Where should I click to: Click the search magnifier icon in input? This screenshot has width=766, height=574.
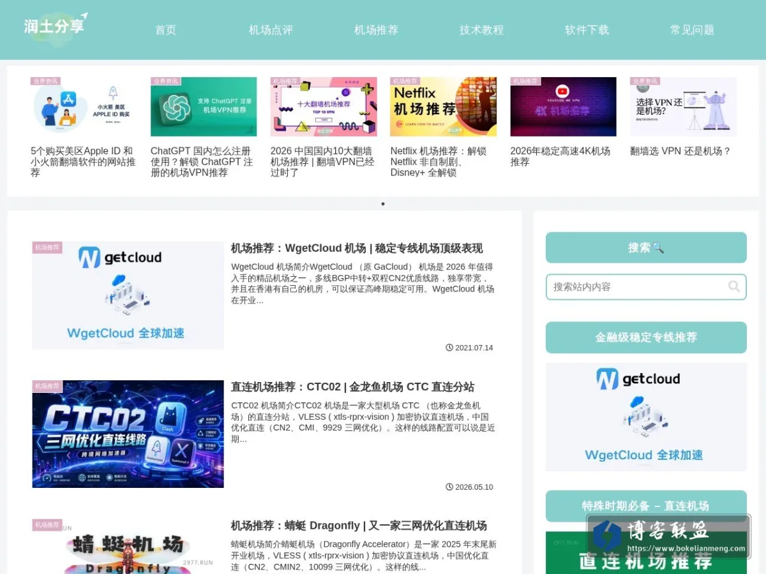coord(734,286)
